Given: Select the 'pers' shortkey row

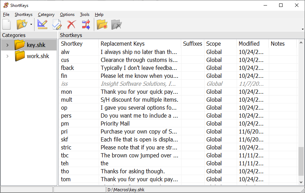Looking at the screenshot, I should tap(178, 116).
